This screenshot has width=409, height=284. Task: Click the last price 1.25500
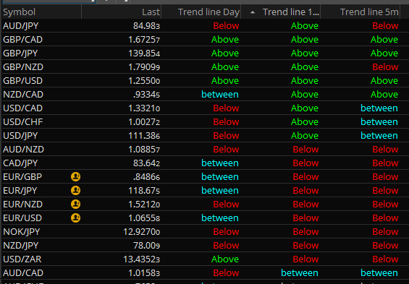144,81
